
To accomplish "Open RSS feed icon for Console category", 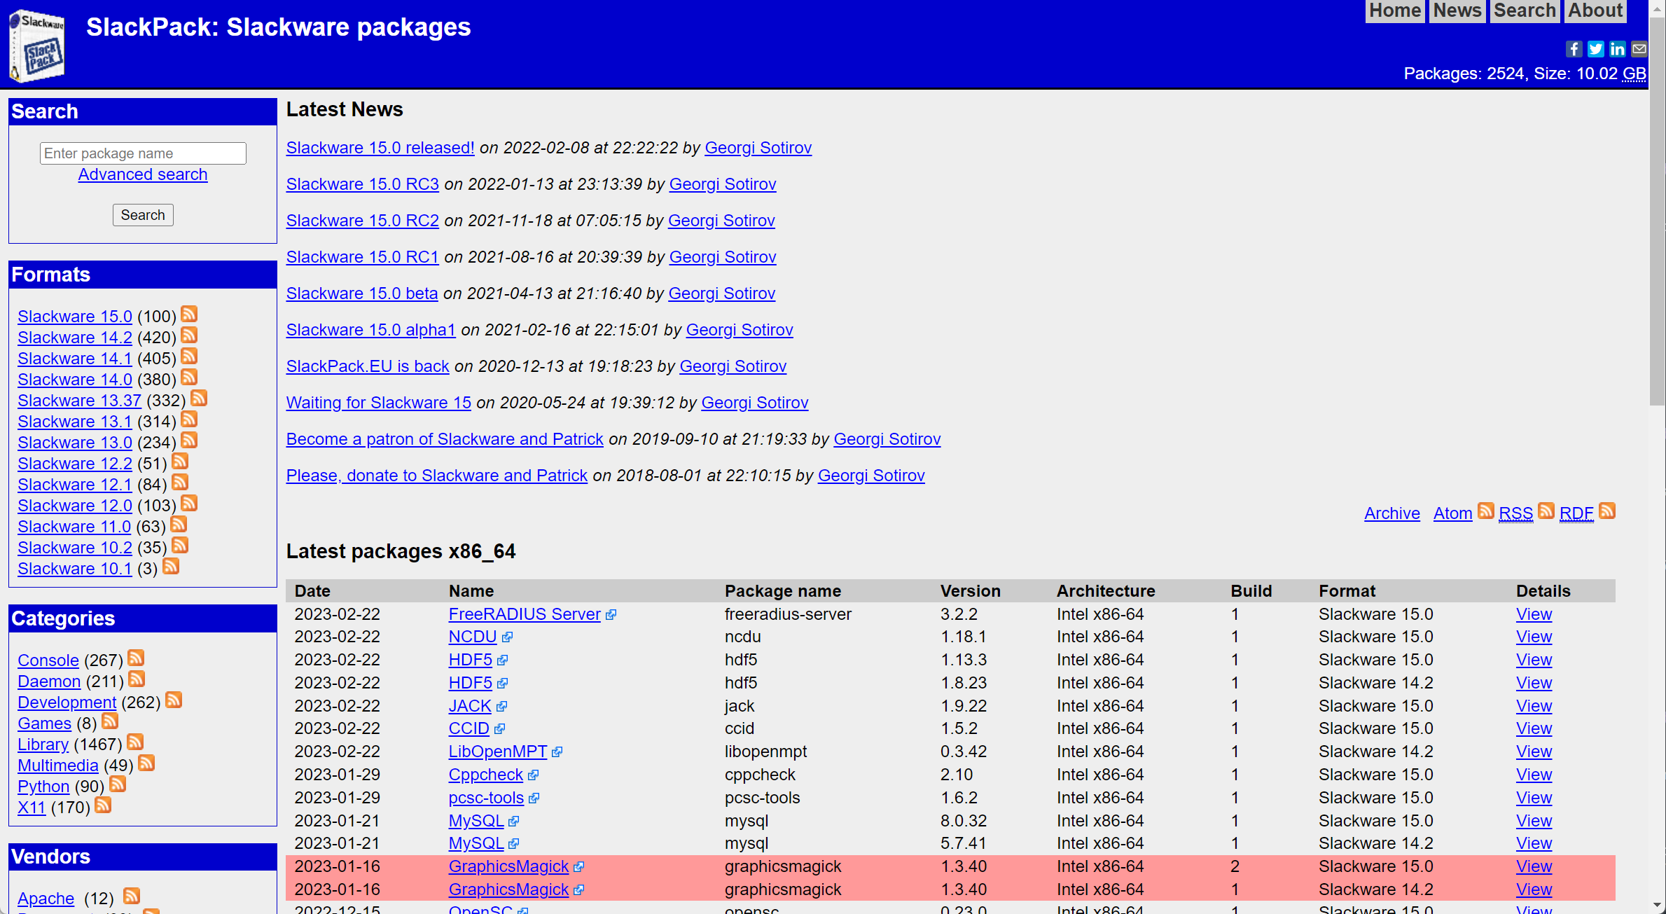I will (x=136, y=658).
